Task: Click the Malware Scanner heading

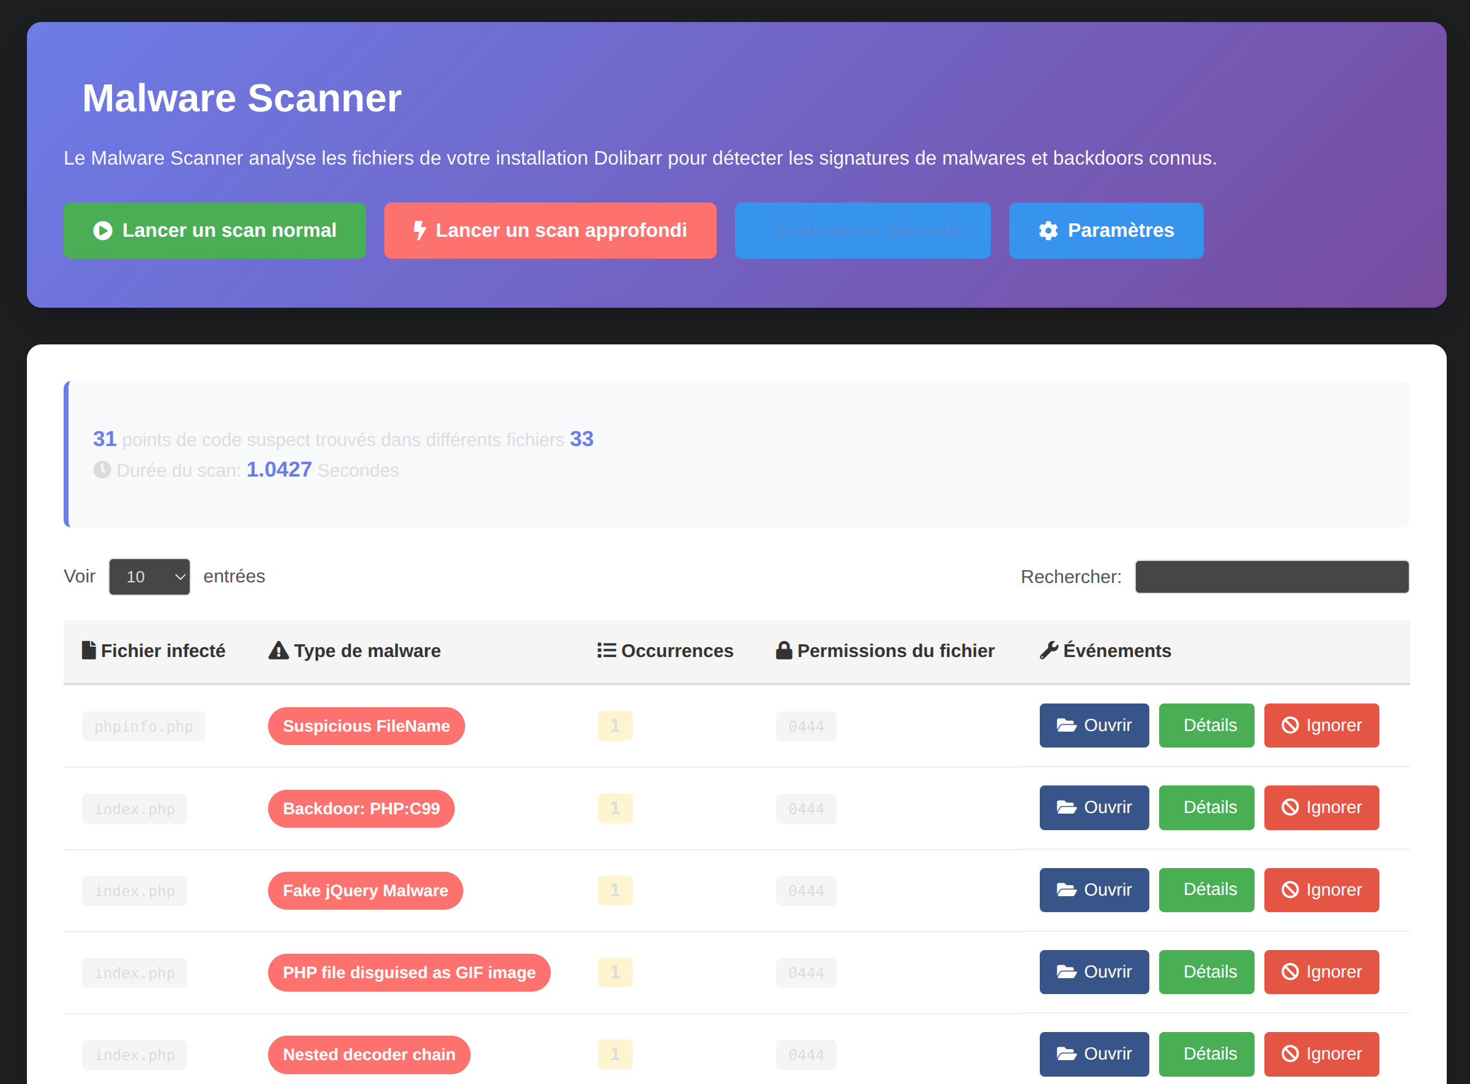Action: coord(242,98)
